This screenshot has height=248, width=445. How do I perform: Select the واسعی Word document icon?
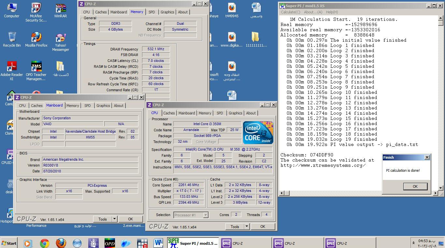[256, 10]
